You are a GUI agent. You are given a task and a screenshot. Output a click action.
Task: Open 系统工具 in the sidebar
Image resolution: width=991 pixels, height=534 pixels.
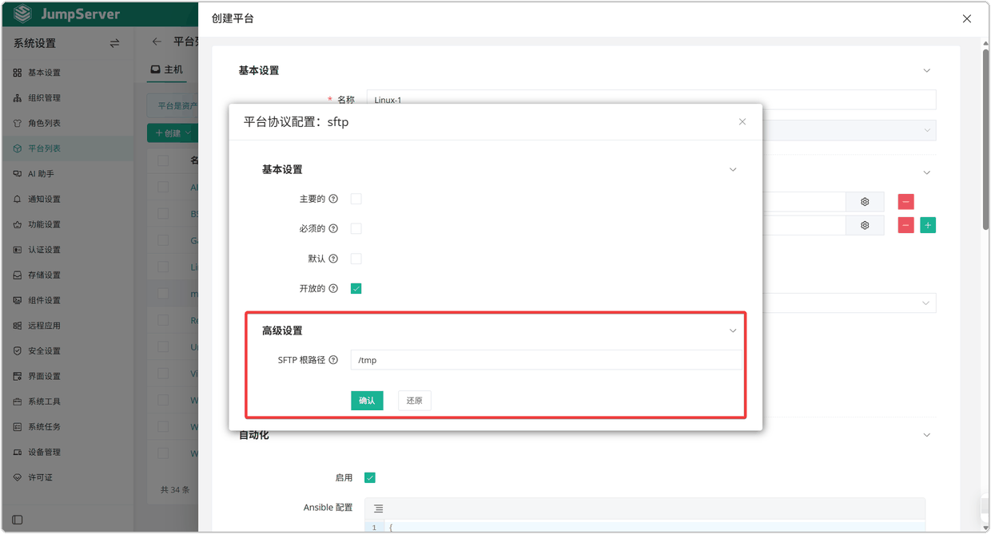tap(67, 401)
